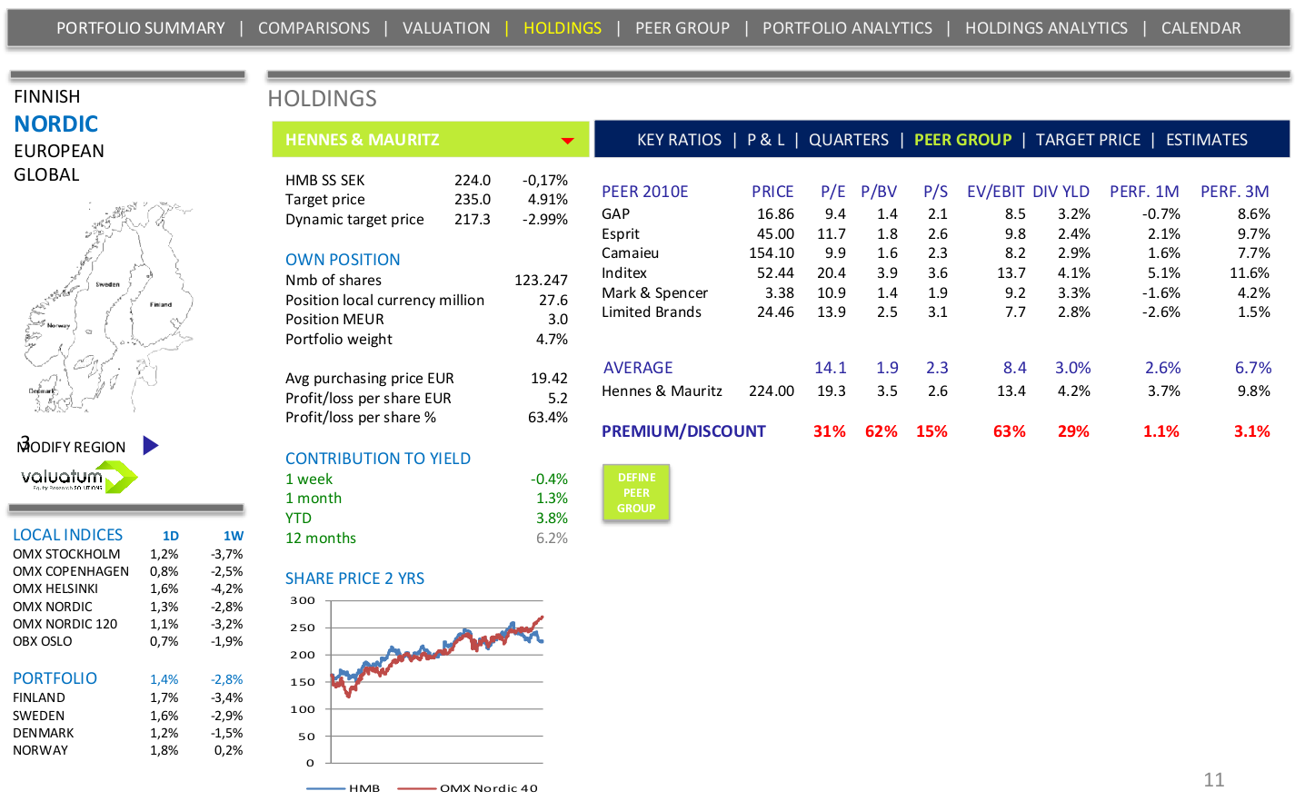Open Portfolio Analytics tab

[847, 28]
